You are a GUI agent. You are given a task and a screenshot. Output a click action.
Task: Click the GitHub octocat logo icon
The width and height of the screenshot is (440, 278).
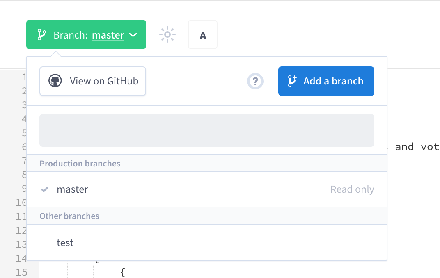tap(55, 81)
